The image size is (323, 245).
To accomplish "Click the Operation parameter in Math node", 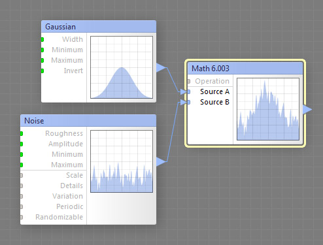I will (212, 81).
